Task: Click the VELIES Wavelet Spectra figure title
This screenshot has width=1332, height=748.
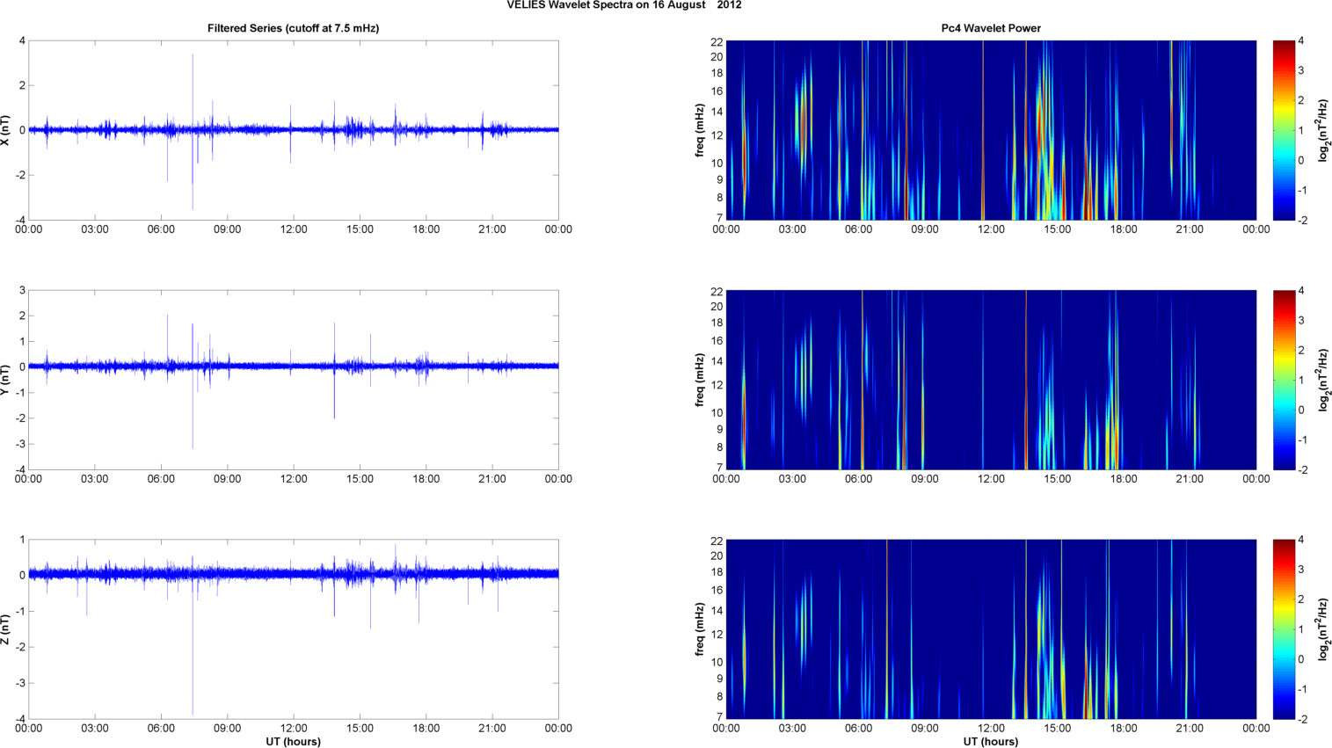Action: pos(623,5)
